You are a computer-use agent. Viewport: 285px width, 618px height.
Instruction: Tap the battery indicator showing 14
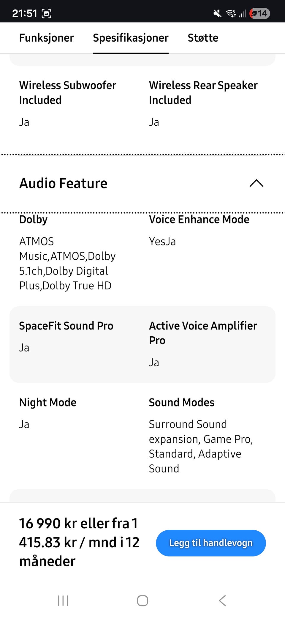(259, 13)
